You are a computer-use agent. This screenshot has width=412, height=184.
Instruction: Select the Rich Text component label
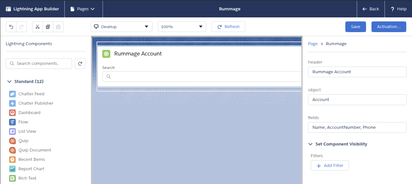click(x=27, y=178)
